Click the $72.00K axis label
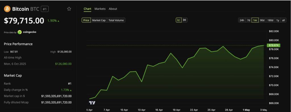Image resolution: width=291 pixels, height=112 pixels. [274, 76]
